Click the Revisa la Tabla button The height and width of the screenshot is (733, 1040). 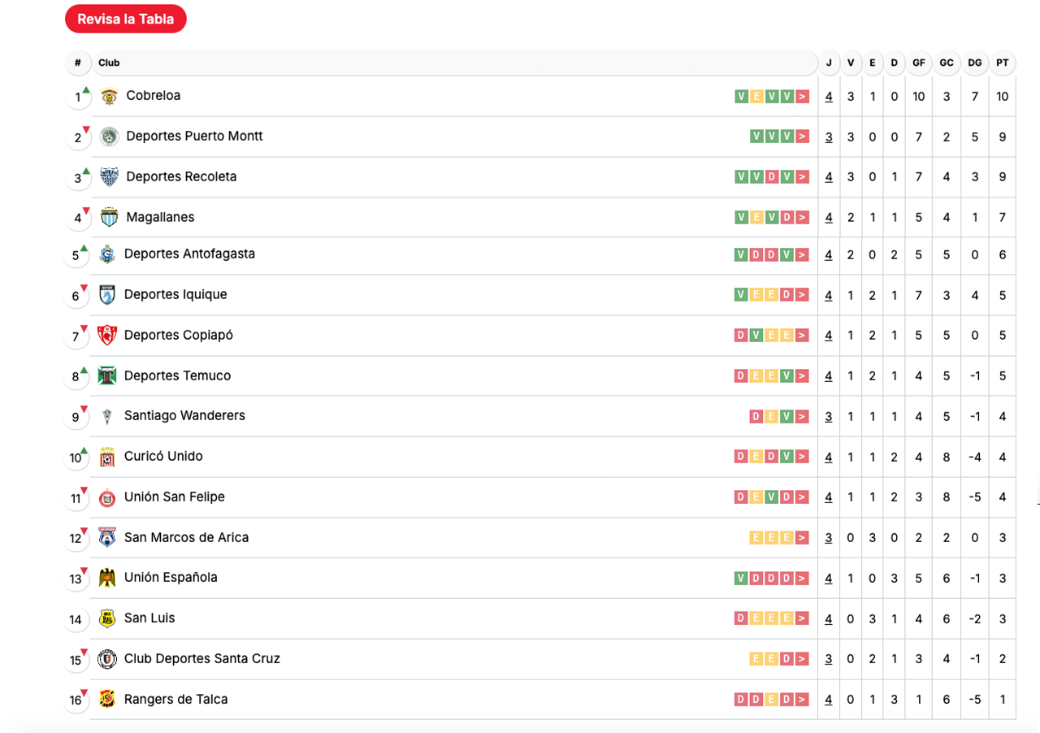point(125,19)
